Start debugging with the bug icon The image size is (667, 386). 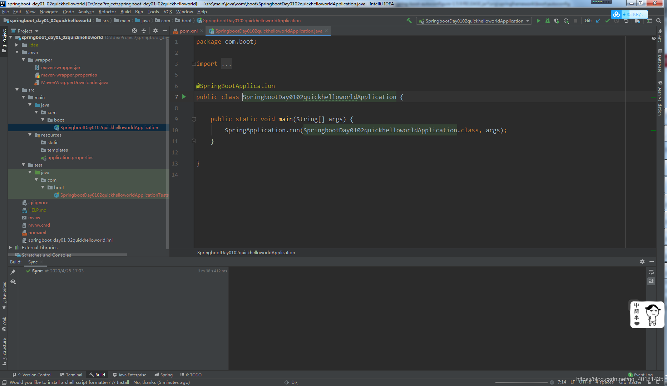(548, 21)
